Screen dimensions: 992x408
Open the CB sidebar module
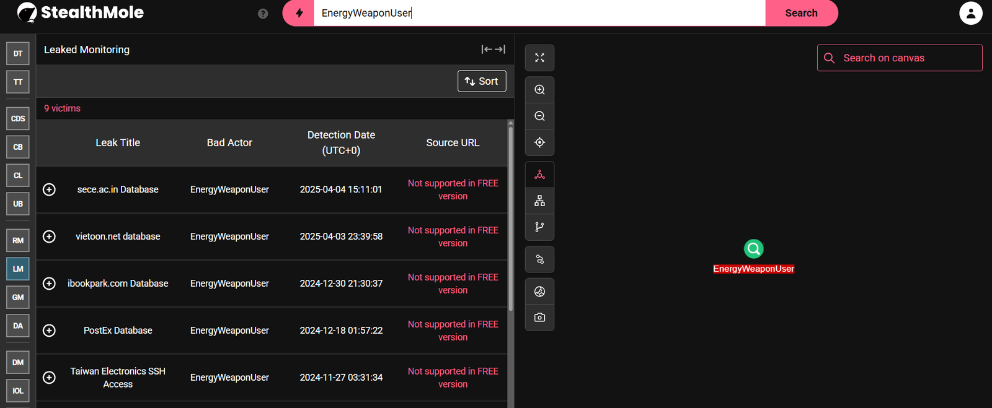(x=18, y=147)
